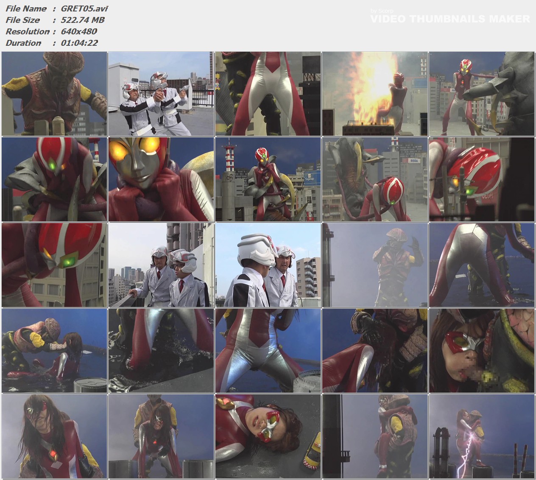This screenshot has width=536, height=480.
Task: Open the thumbnail of legs standing in dark water
Action: pyautogui.click(x=161, y=351)
